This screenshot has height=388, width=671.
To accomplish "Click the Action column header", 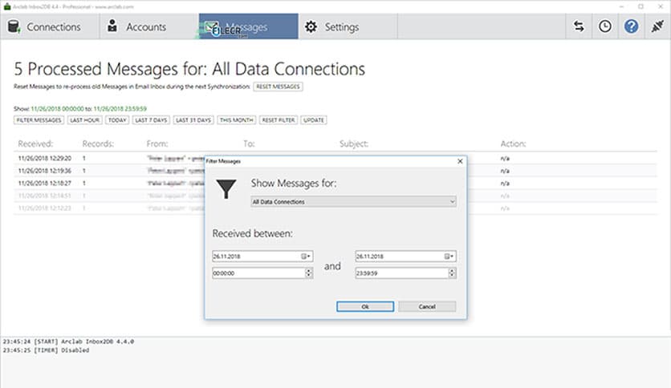I will point(513,143).
